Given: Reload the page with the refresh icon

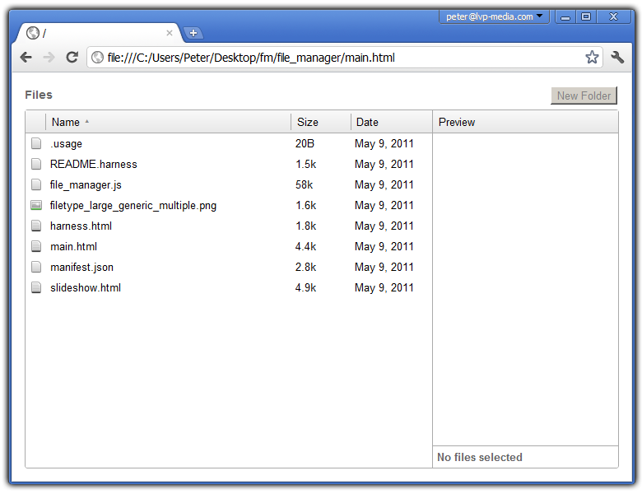Looking at the screenshot, I should (72, 58).
